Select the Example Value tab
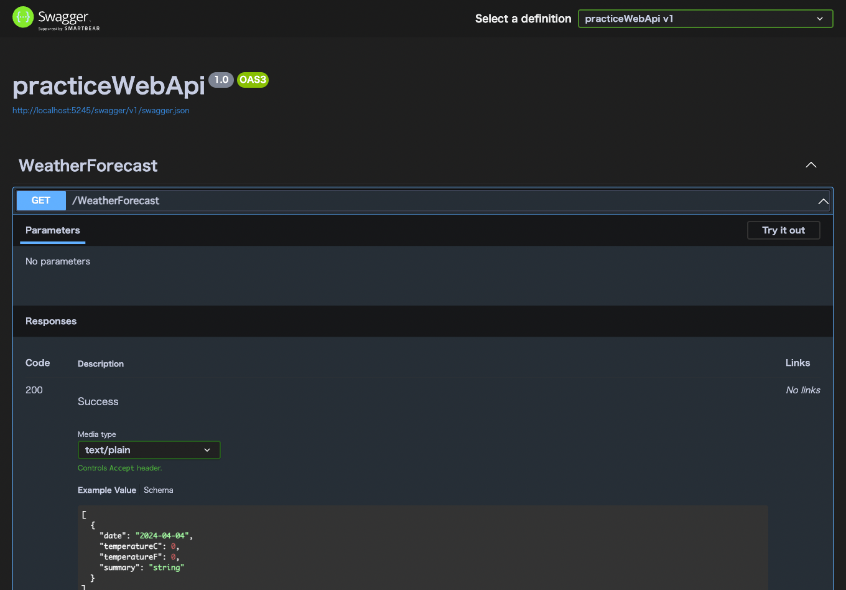The image size is (846, 590). [107, 490]
